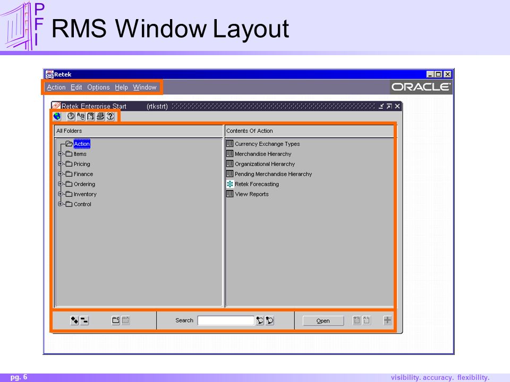Click the collapse all tree icon
The image size is (510, 382).
click(x=84, y=320)
